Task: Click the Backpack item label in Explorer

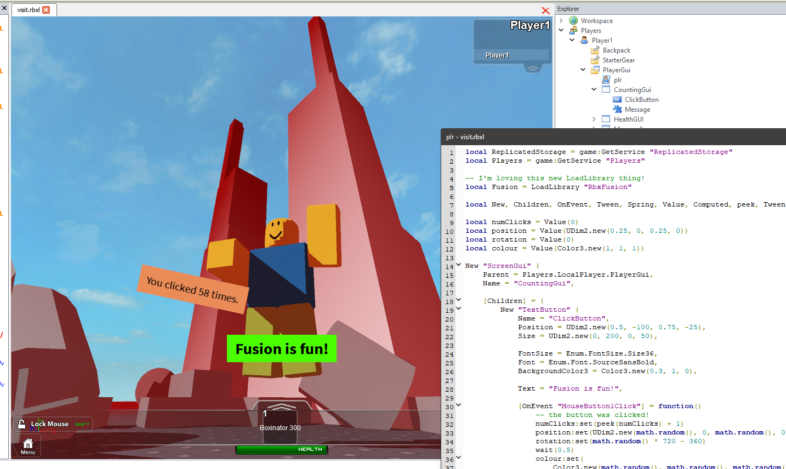Action: (617, 50)
